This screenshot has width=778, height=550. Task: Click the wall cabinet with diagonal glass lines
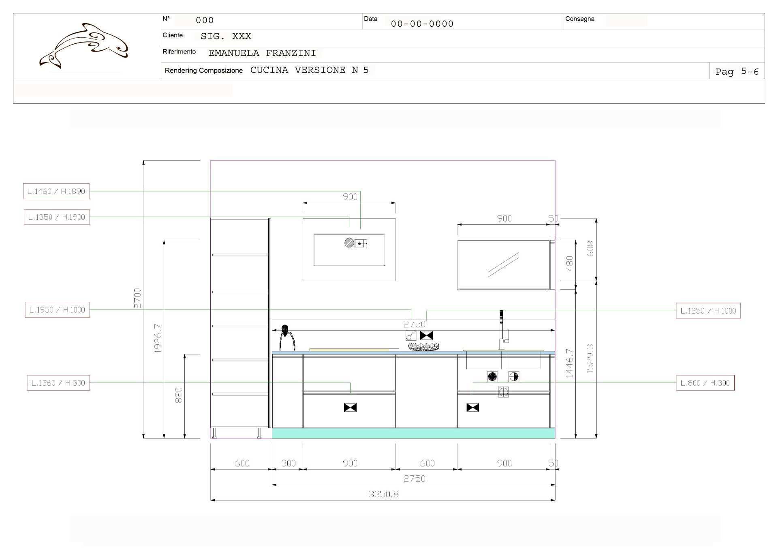[503, 265]
